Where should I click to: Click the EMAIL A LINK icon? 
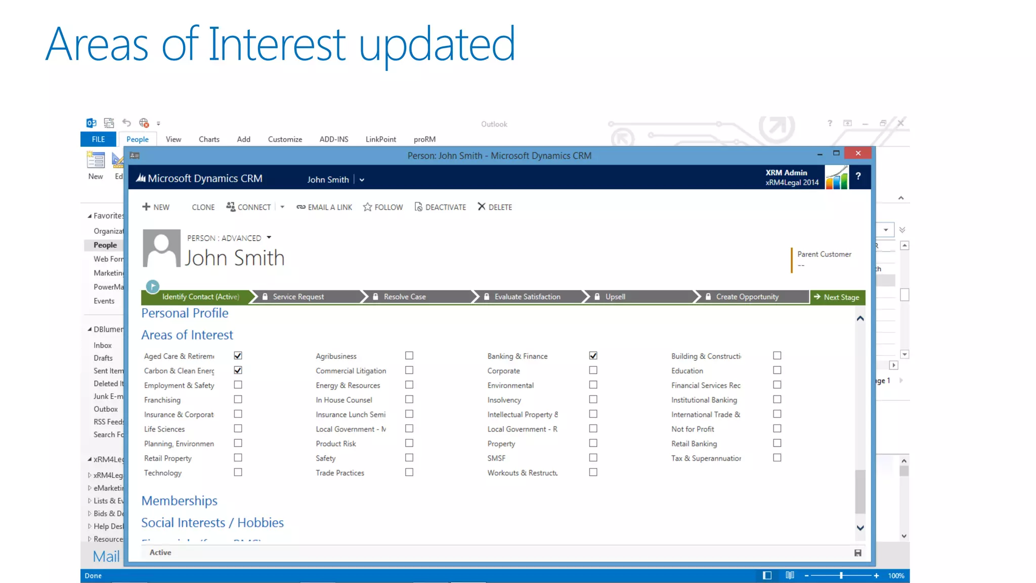(x=301, y=207)
